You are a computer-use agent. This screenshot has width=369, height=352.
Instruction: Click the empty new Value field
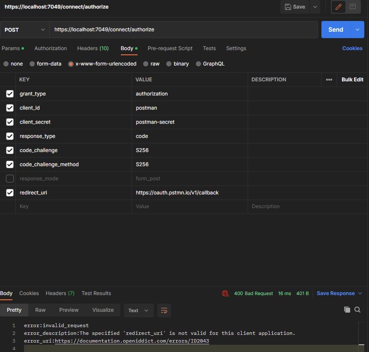[x=190, y=206]
